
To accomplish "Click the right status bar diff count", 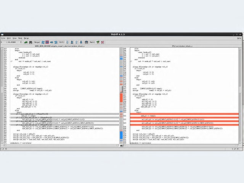I will (235, 149).
